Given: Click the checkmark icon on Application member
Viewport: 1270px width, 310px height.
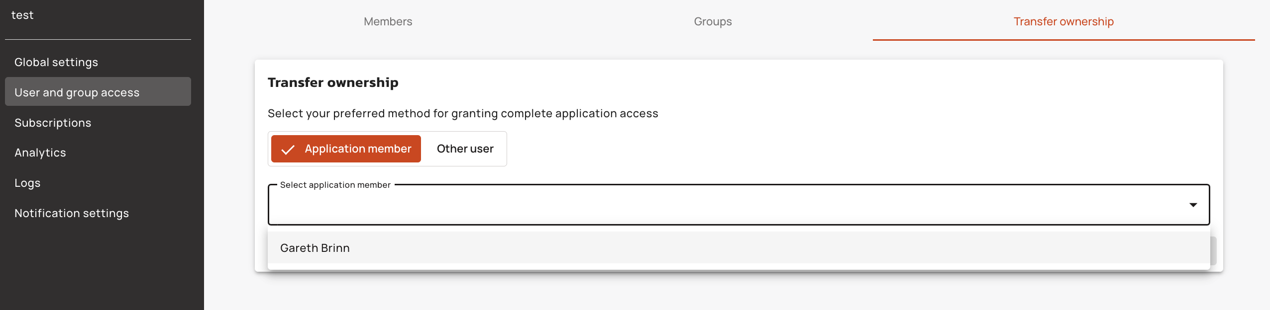Looking at the screenshot, I should coord(288,149).
